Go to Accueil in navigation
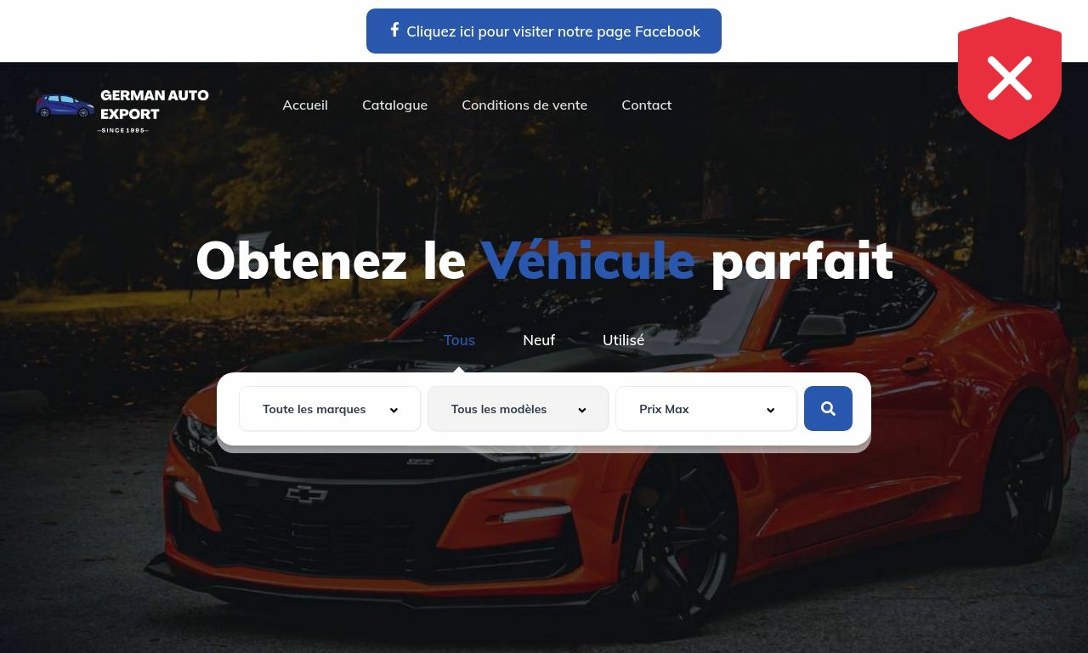The width and height of the screenshot is (1088, 653). click(305, 105)
